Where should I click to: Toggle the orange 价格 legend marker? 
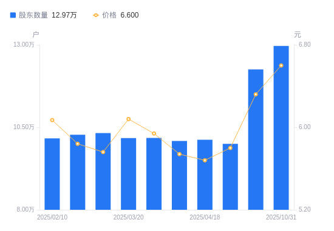tap(96, 15)
